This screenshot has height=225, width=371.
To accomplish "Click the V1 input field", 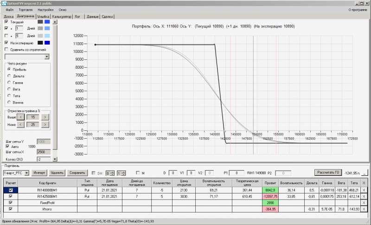I will click(x=191, y=173).
